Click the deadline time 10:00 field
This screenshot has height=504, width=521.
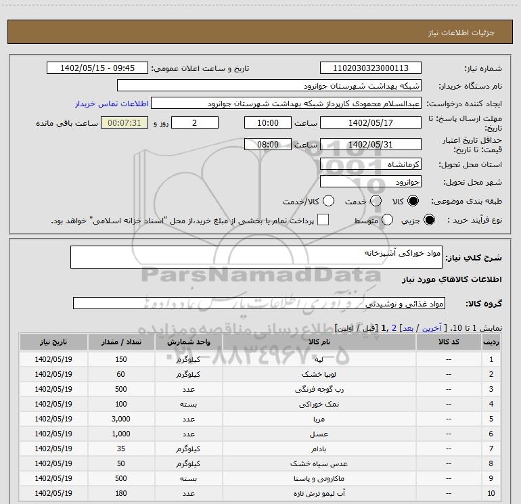point(268,122)
